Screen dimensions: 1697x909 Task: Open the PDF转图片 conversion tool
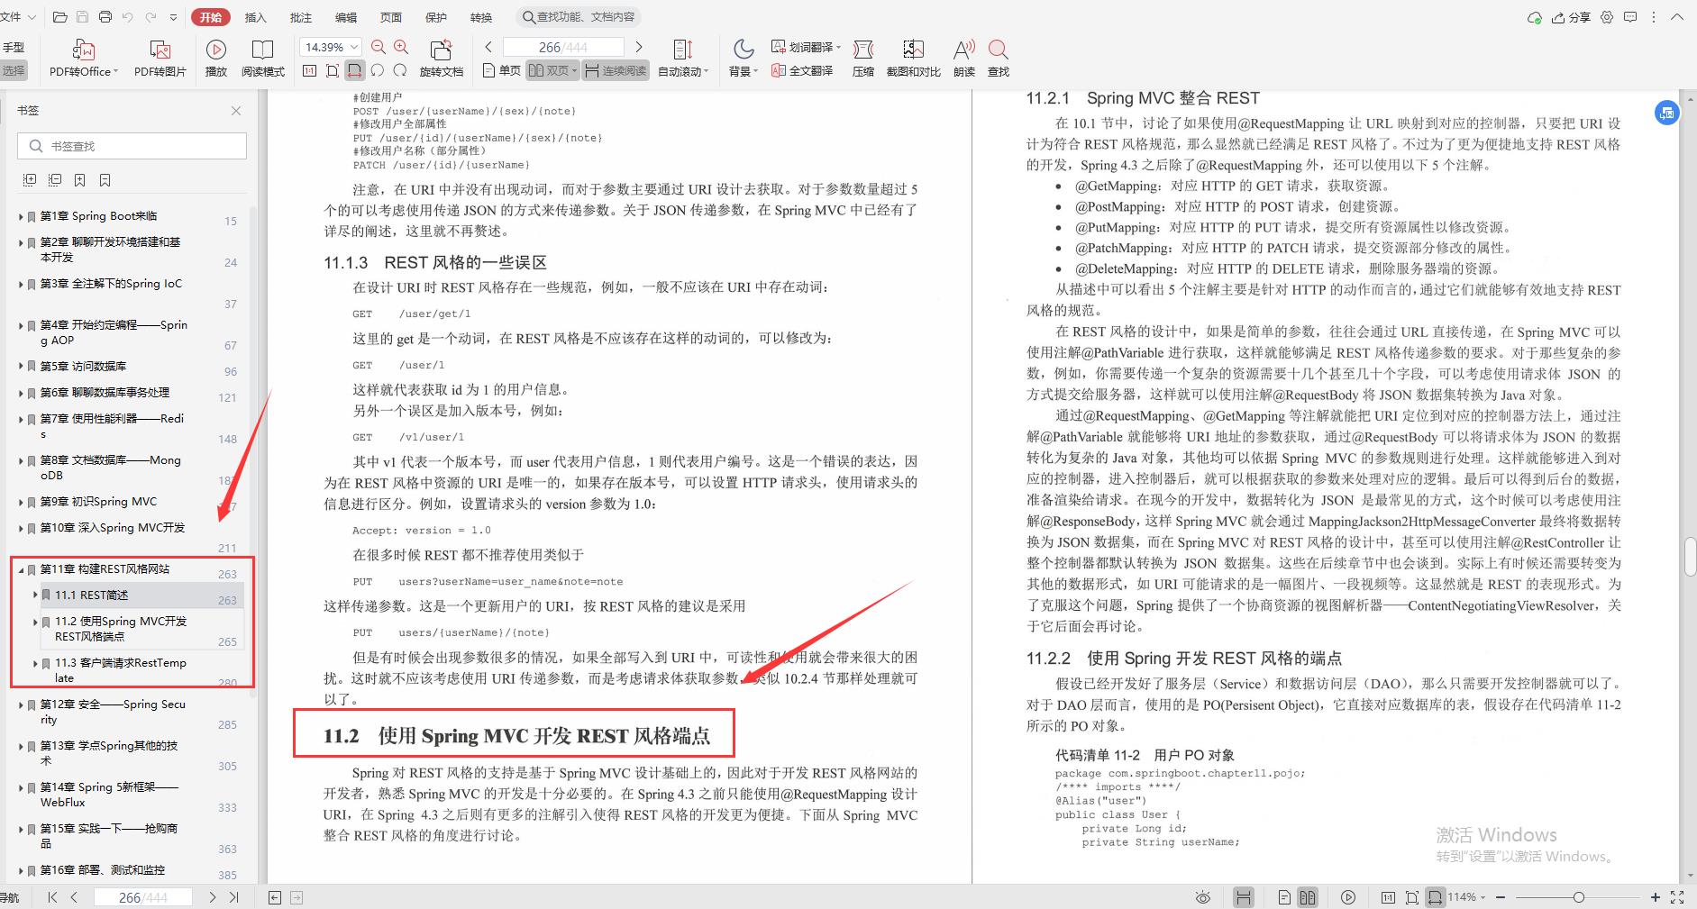tap(160, 59)
